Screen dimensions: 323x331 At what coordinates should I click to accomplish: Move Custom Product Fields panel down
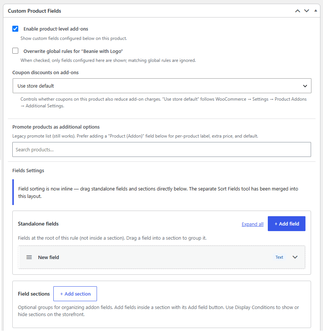[307, 11]
